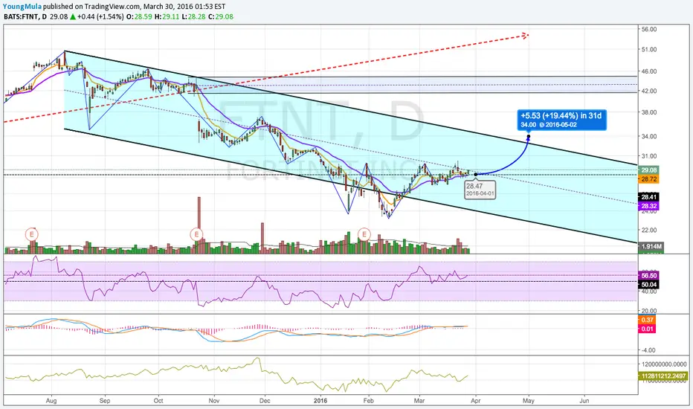Click the 112811212.2497 indicator value tag
Viewport: 693px width, 409px height.
tap(663, 376)
